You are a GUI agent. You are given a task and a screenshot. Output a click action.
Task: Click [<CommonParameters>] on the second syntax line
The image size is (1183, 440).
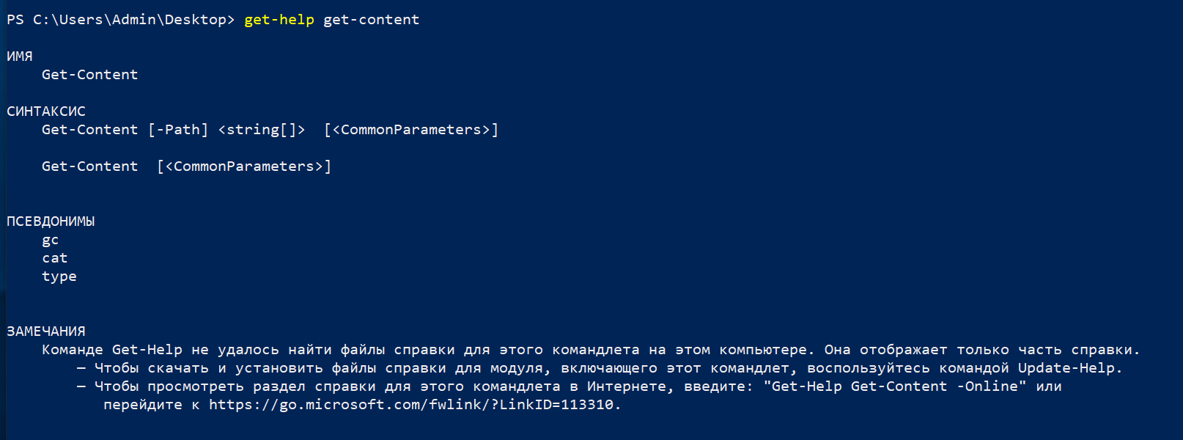(x=244, y=166)
